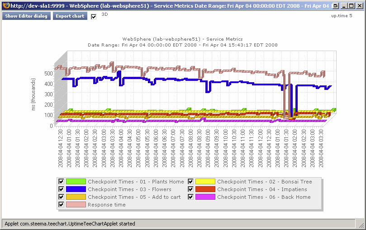
Task: Hide the 06 - Back Home series
Action: tap(190, 197)
